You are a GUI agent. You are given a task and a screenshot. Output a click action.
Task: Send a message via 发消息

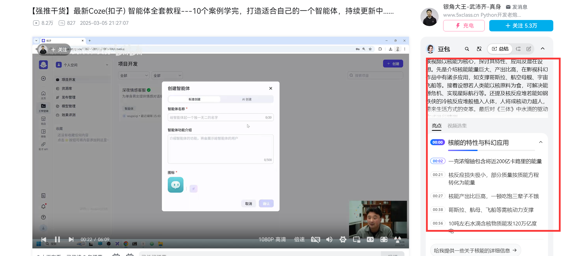click(517, 7)
